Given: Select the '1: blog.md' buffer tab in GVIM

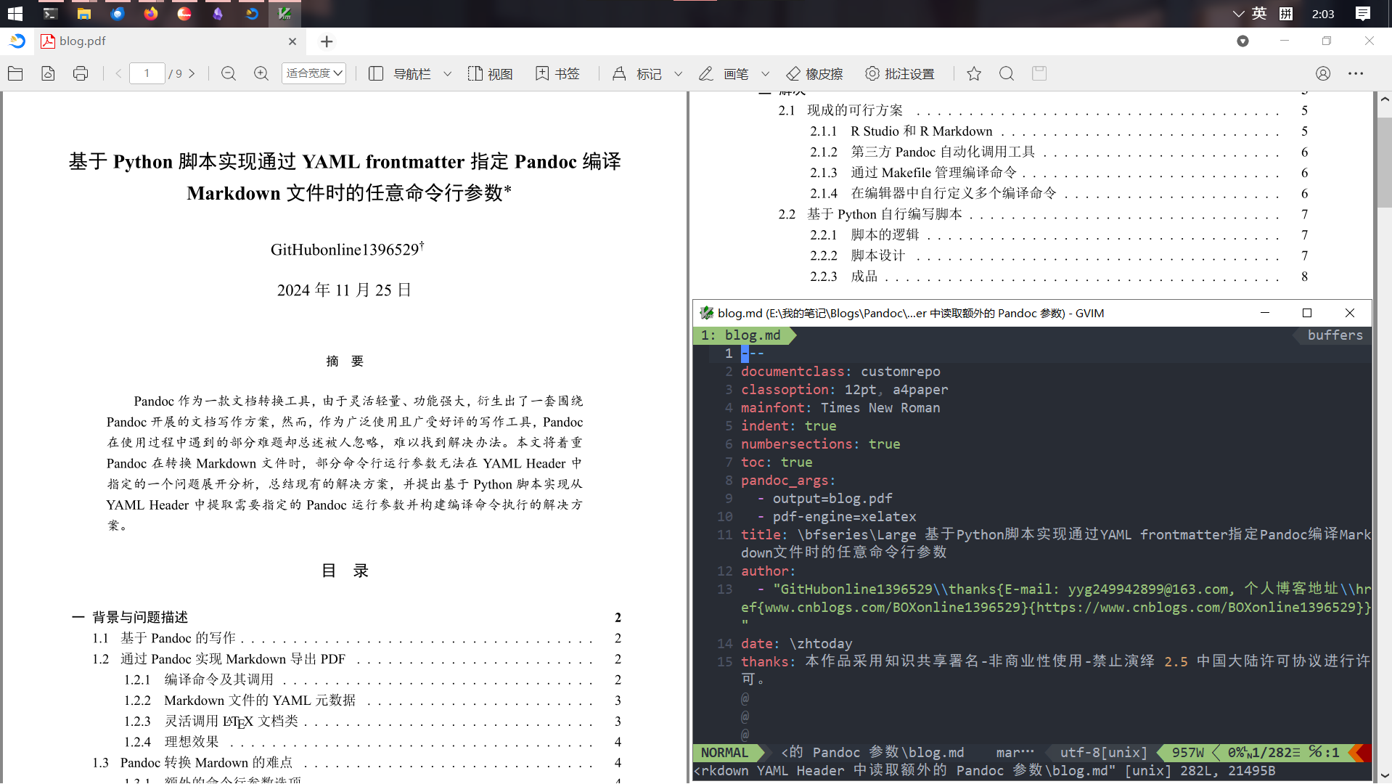Looking at the screenshot, I should 741,335.
